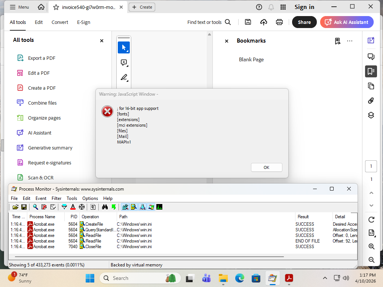Open the Layers panel icon in Acrobat
The image size is (383, 287).
coord(371,115)
